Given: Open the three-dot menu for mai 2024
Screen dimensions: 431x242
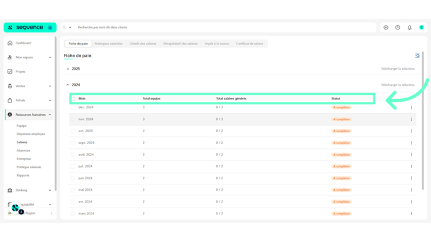Looking at the screenshot, I should click(x=411, y=190).
